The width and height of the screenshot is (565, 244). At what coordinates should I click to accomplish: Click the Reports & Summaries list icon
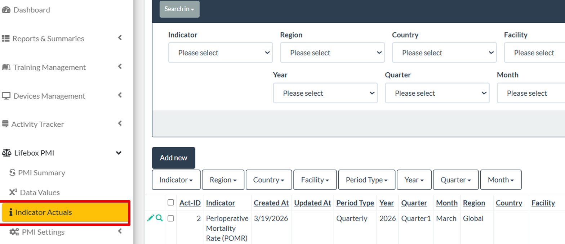(5, 39)
